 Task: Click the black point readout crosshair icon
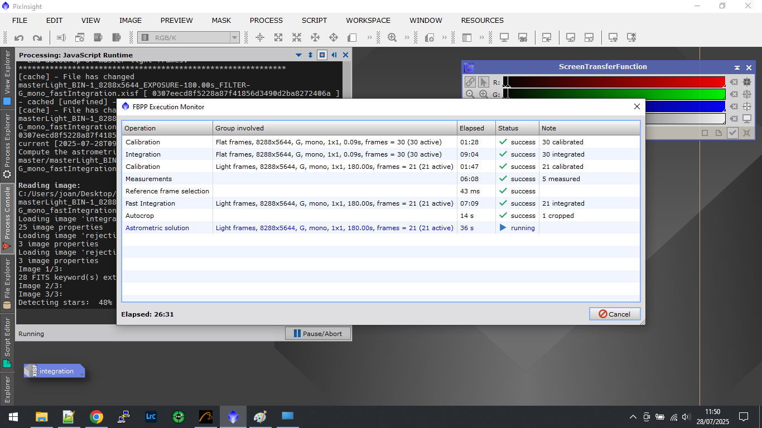(x=746, y=82)
